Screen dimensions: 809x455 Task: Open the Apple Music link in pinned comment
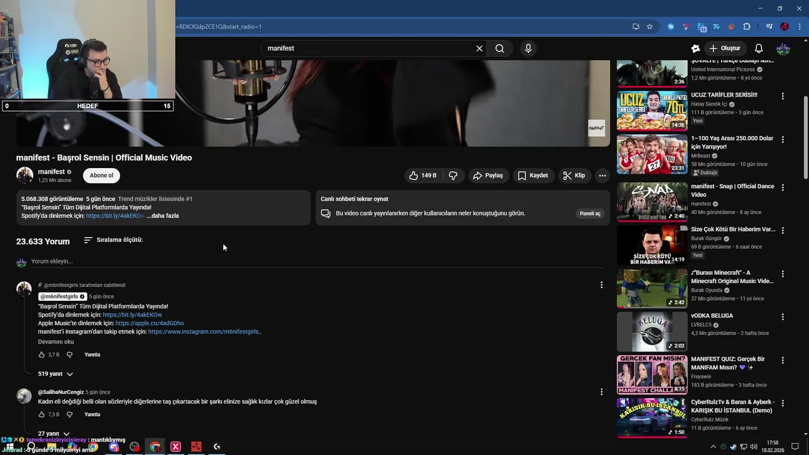[x=150, y=324]
